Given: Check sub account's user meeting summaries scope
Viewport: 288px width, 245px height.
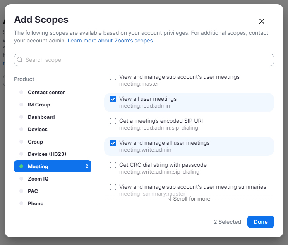Looking at the screenshot, I should click(113, 187).
